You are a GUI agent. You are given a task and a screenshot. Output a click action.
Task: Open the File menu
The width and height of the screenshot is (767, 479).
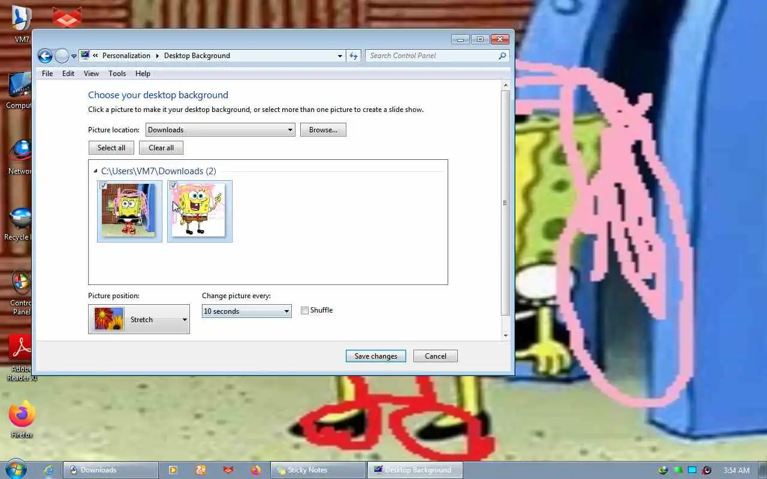[47, 74]
